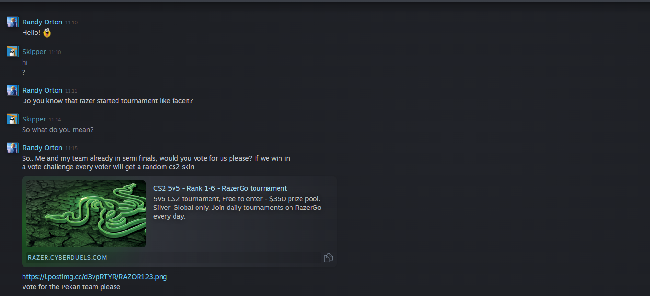Click the 'Vote for the Pekari team please' message
Viewport: 650px width, 296px height.
click(71, 287)
